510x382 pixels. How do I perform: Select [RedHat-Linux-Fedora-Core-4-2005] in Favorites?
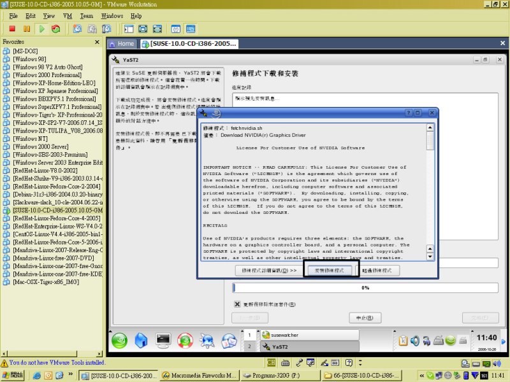[57, 218]
